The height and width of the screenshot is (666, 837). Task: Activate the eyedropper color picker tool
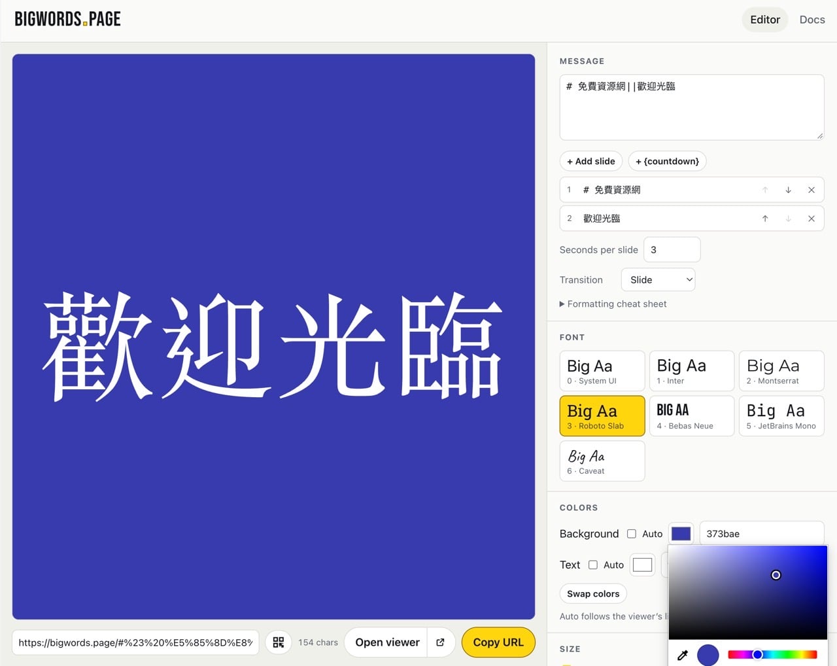[683, 655]
